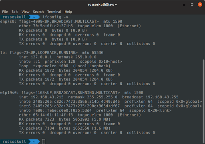Close the terminal with the orange X

[200, 4]
